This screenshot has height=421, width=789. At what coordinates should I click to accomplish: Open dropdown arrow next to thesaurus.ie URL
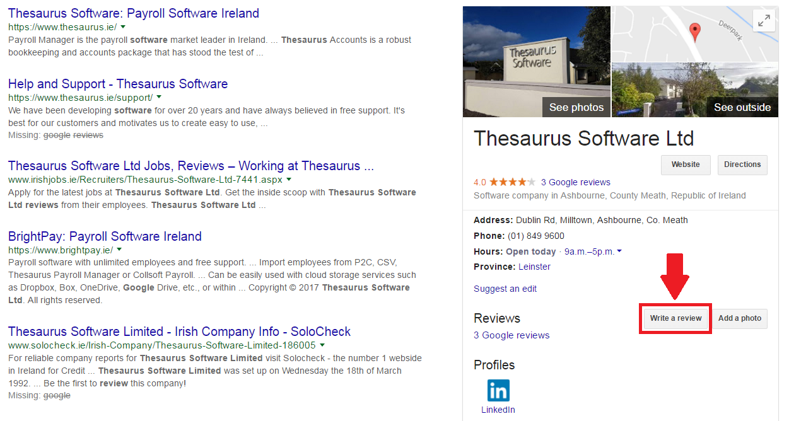click(x=123, y=27)
